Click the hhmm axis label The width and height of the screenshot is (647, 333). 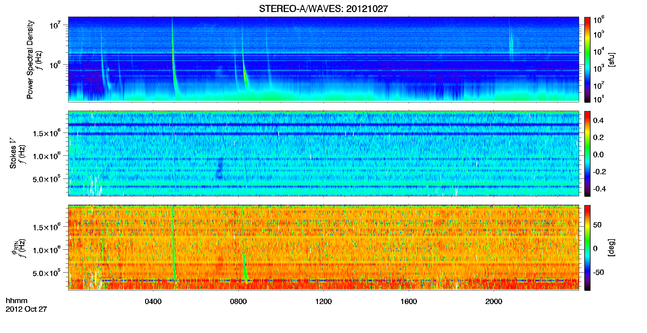click(17, 301)
